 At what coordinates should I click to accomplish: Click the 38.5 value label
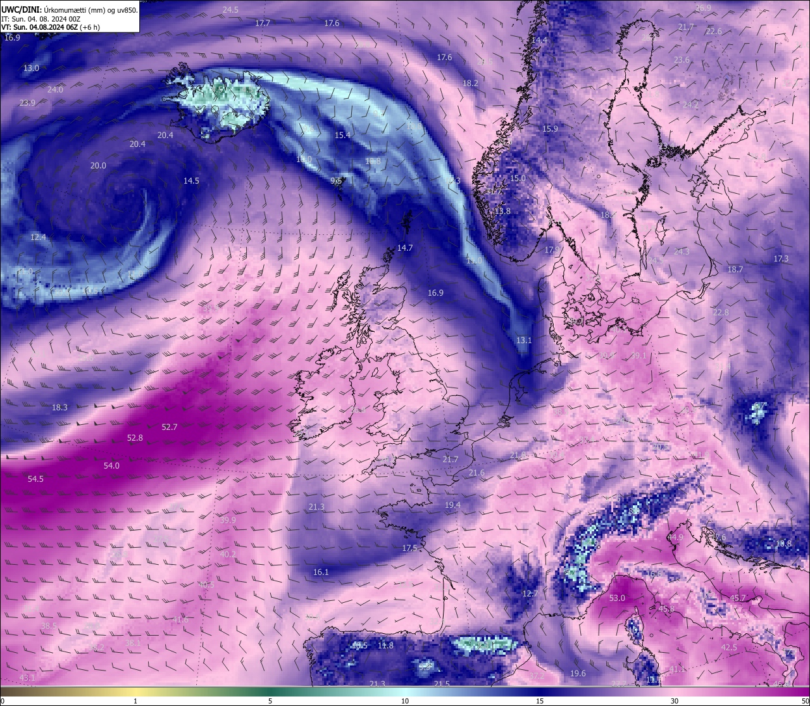click(49, 626)
